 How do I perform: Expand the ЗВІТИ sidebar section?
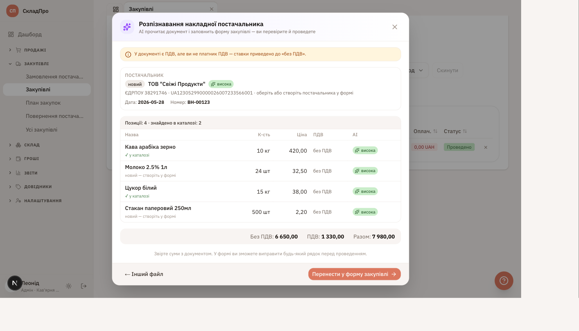(x=47, y=173)
